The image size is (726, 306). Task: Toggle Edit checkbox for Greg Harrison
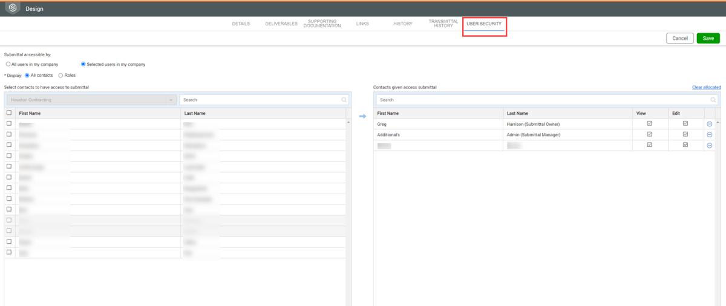point(685,123)
